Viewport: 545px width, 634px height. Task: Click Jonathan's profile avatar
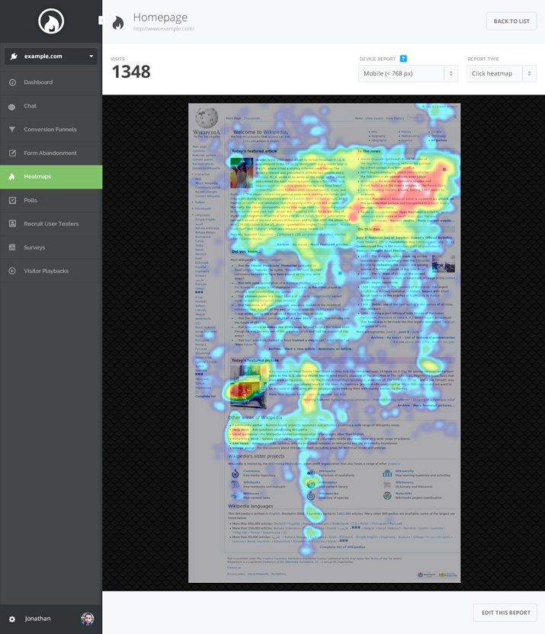click(88, 619)
